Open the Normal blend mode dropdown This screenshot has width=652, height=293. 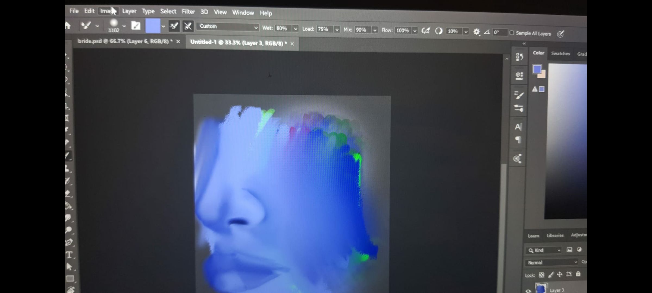click(551, 262)
